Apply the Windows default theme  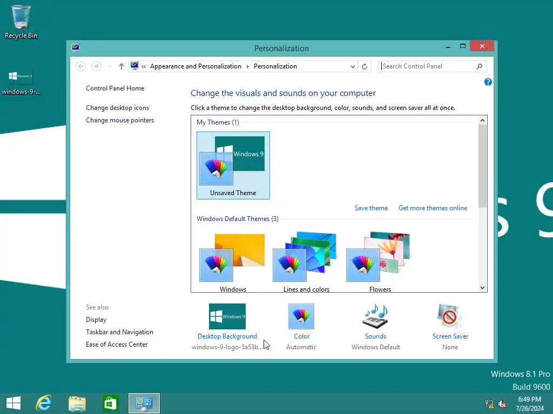(233, 261)
